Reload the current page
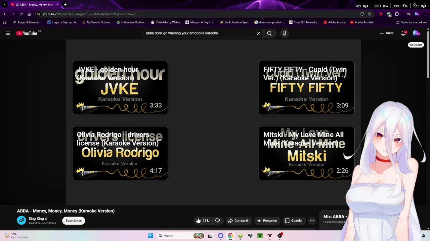 (21, 14)
